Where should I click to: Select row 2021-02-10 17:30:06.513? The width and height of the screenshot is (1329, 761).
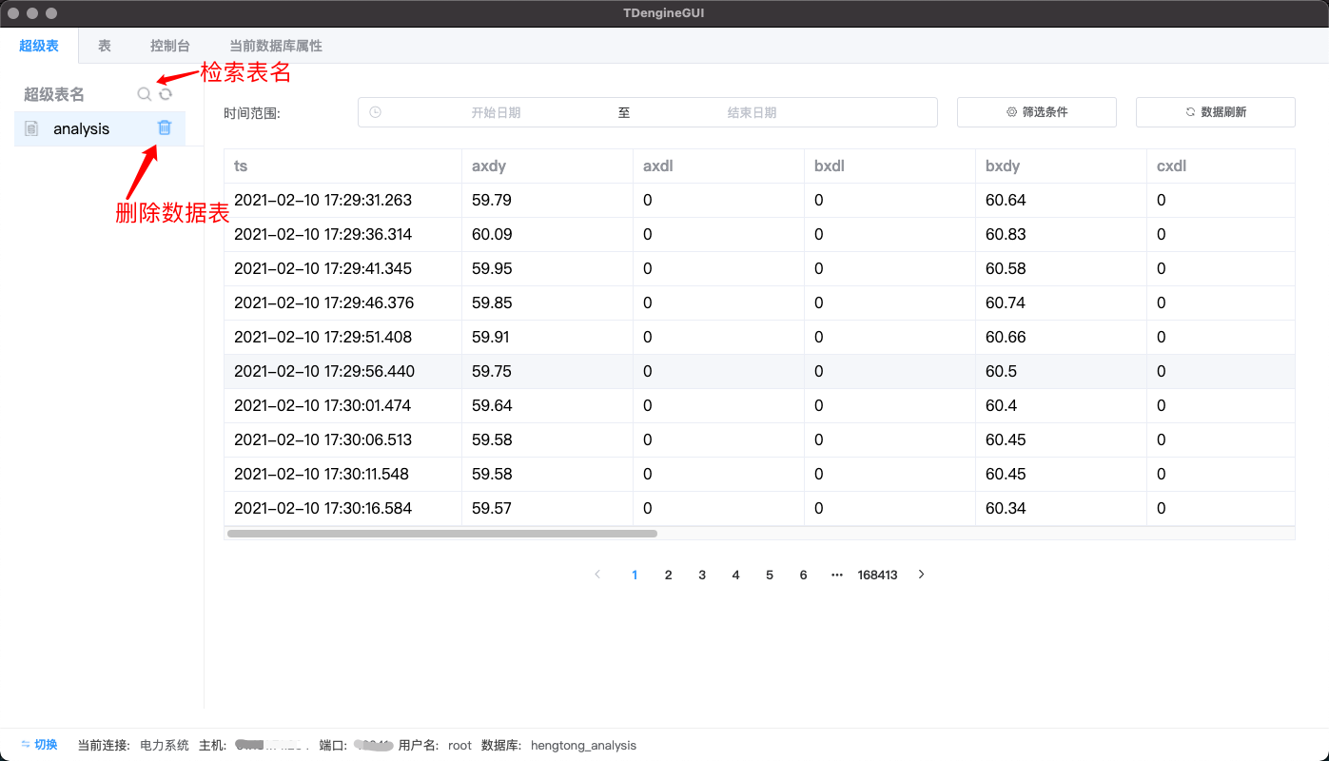pos(759,439)
